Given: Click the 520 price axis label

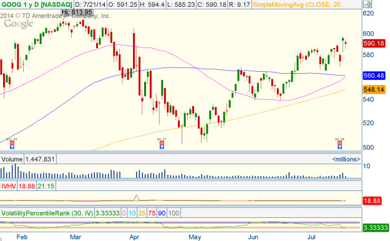Looking at the screenshot, I should [x=368, y=123].
